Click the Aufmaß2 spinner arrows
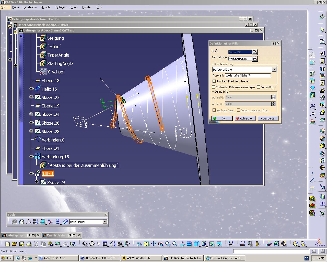The height and width of the screenshot is (262, 327). pyautogui.click(x=273, y=104)
